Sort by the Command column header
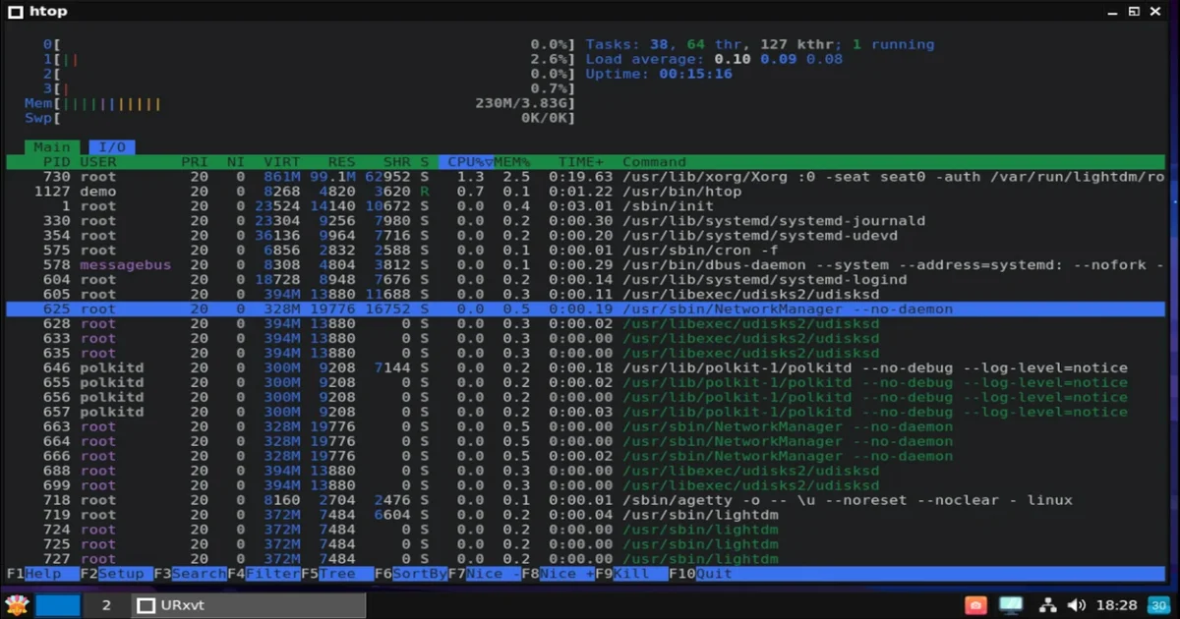This screenshot has height=619, width=1180. click(654, 162)
